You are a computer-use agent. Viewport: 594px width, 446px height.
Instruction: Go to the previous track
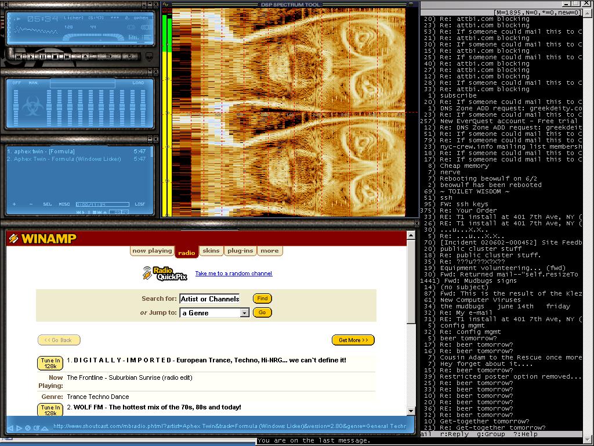[19, 57]
